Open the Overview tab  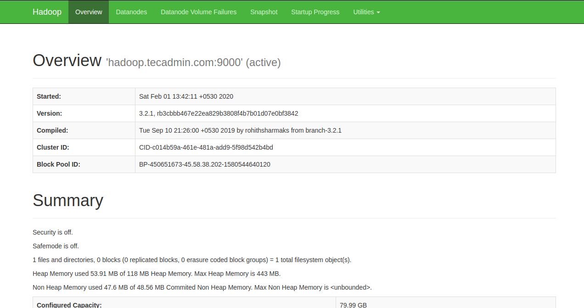click(x=89, y=12)
